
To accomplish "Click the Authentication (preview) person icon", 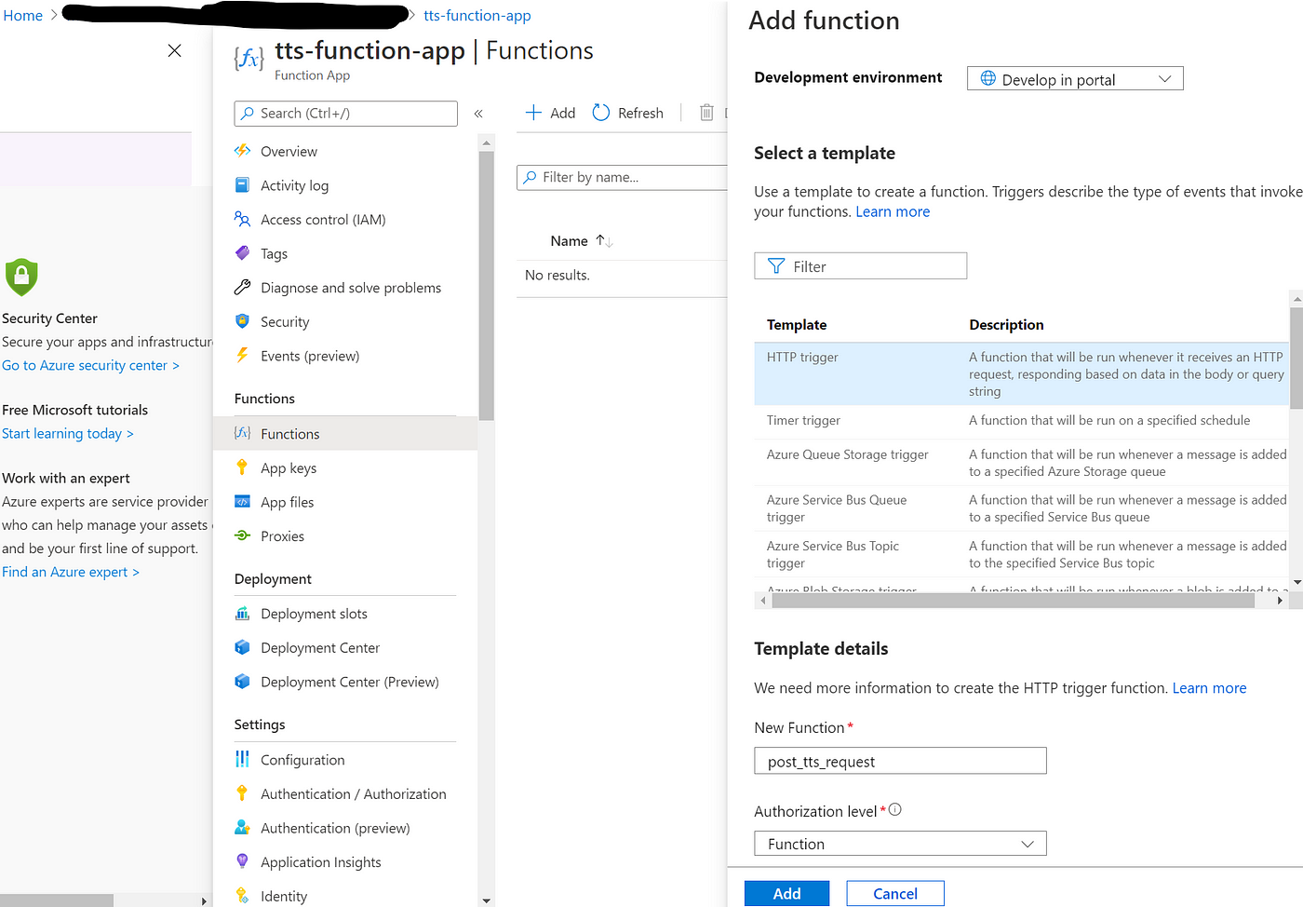I will tap(242, 827).
